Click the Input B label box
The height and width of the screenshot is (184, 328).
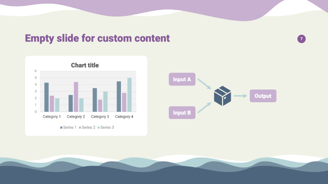182,112
